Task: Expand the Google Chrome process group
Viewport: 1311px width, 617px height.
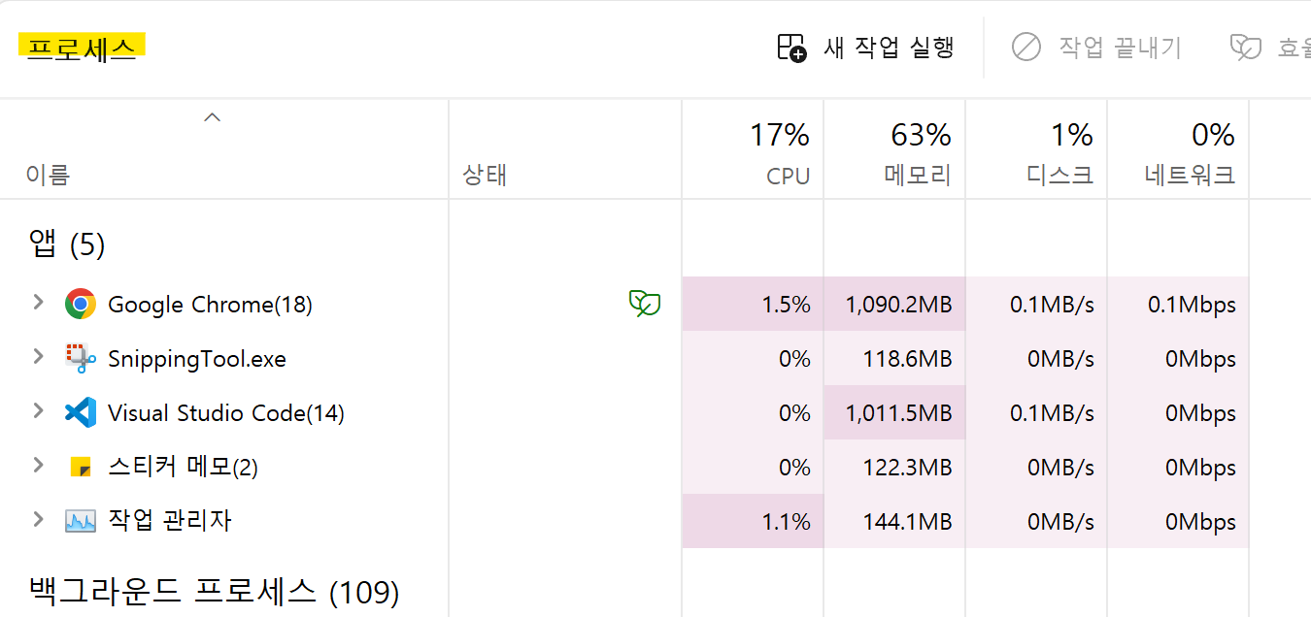Action: [x=38, y=303]
